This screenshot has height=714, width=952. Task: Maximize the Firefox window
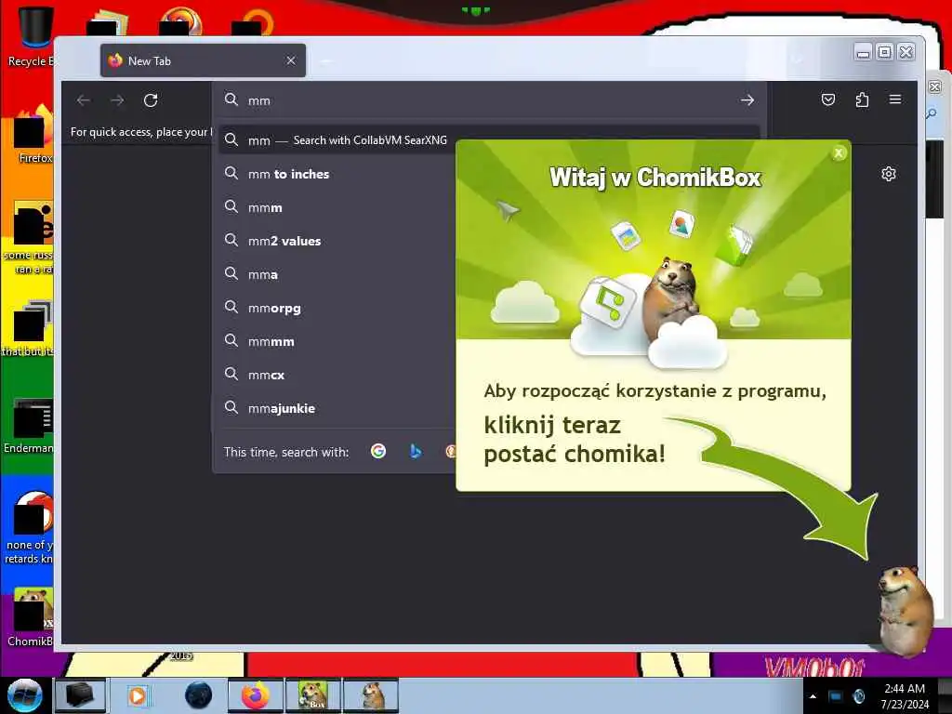click(x=885, y=52)
